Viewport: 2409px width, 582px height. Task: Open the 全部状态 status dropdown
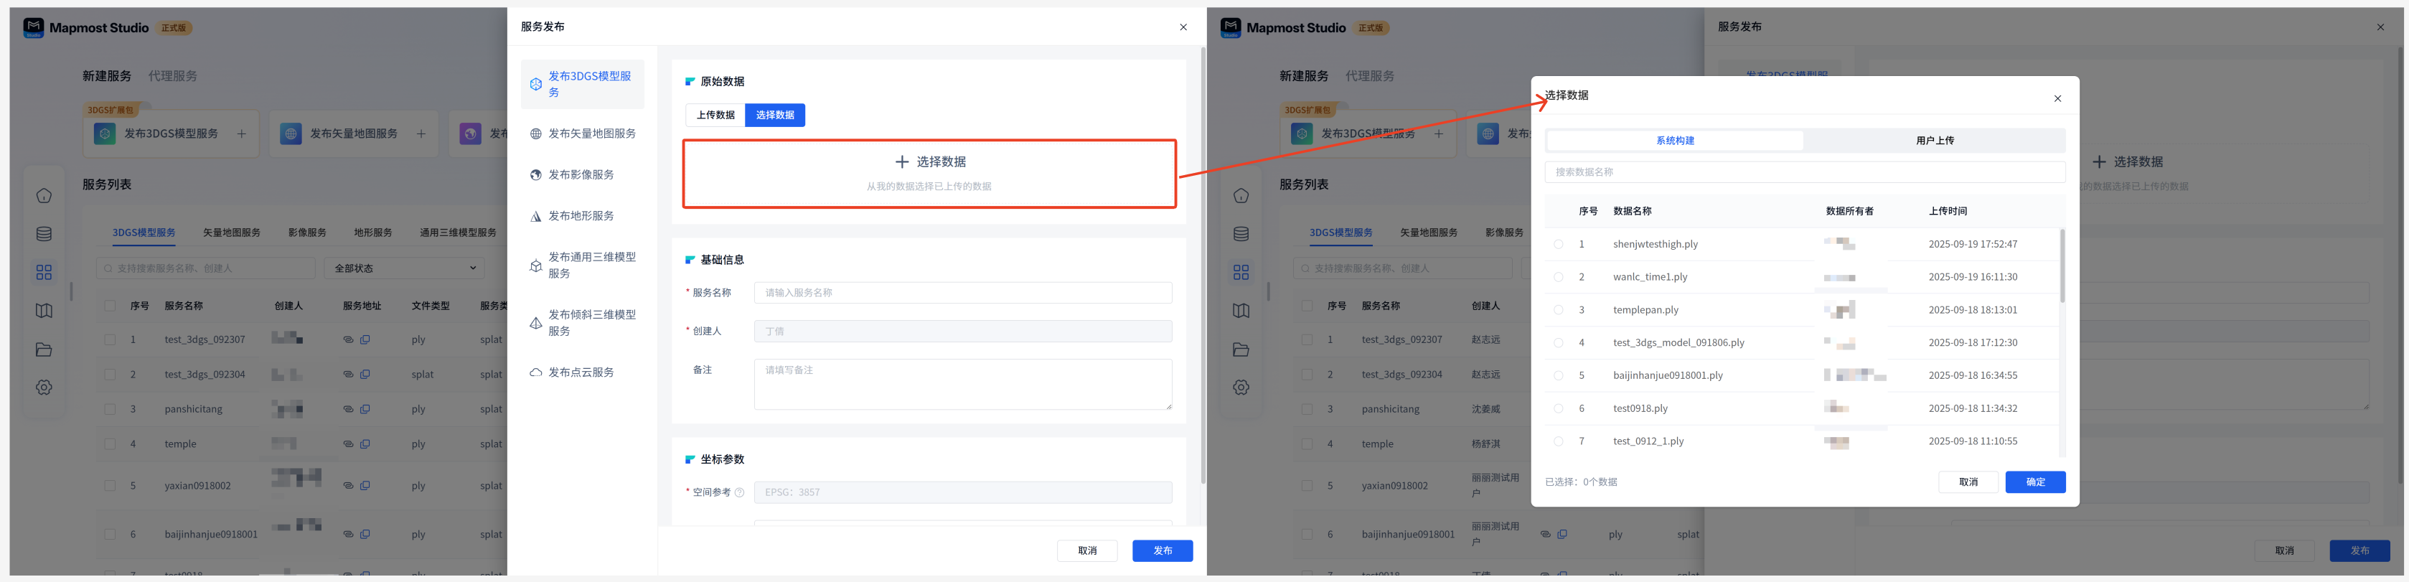click(405, 268)
